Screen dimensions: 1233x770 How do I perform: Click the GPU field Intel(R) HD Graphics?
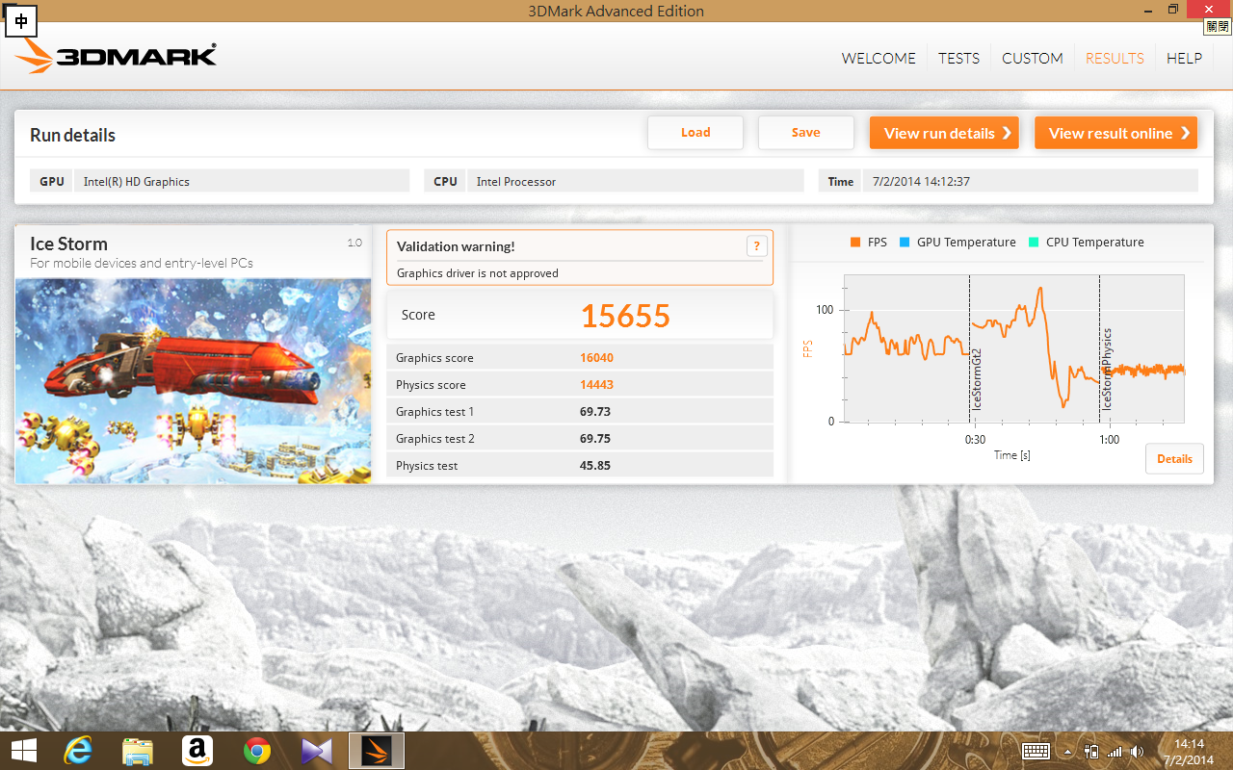coord(242,181)
